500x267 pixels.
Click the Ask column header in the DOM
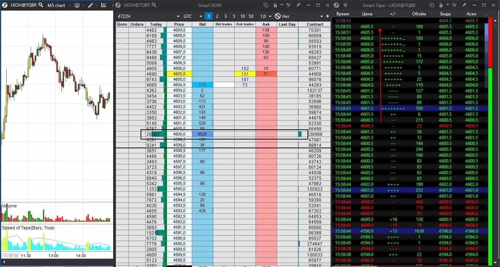pyautogui.click(x=266, y=24)
